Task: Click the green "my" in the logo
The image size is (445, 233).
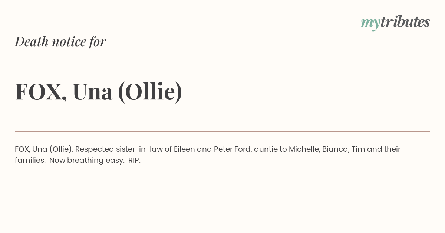Action: tap(370, 24)
